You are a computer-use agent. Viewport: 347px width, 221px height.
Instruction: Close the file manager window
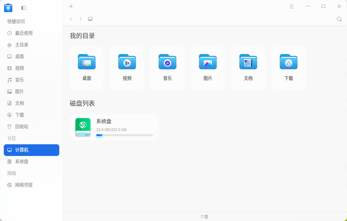pos(339,6)
